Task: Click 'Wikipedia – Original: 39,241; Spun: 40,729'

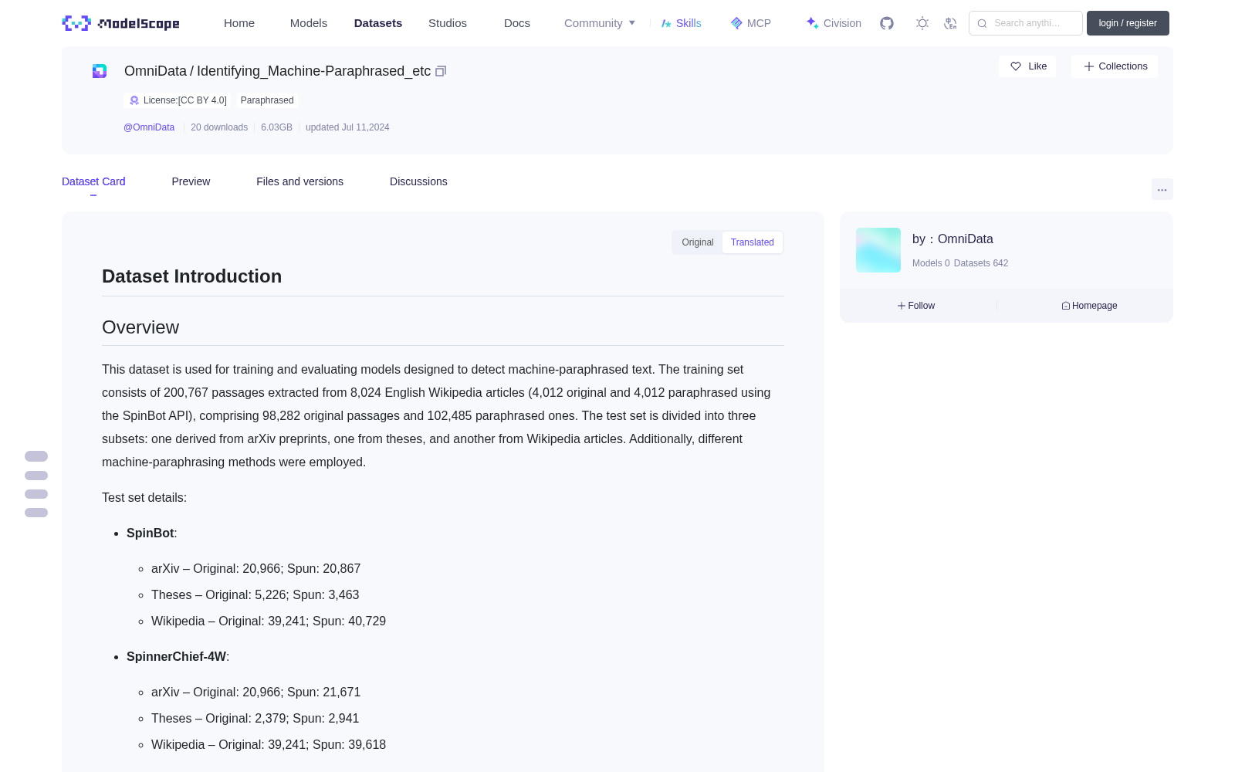Action: click(x=269, y=621)
